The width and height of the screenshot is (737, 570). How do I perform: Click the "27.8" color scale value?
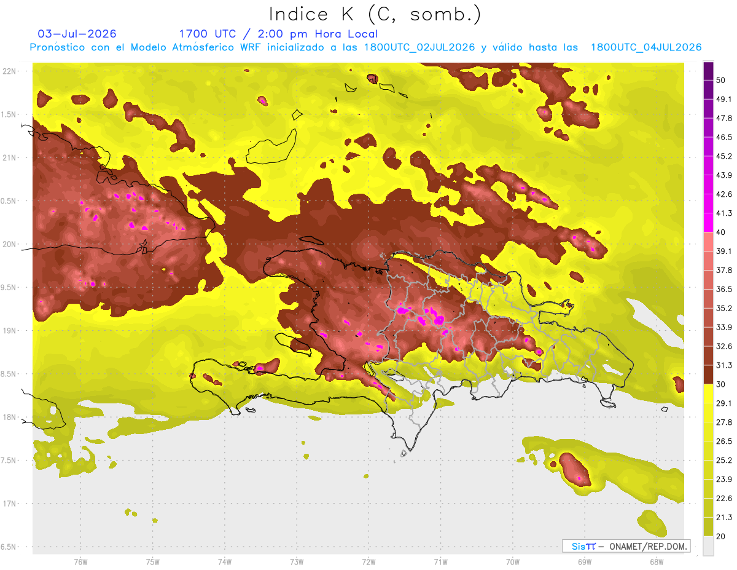click(x=724, y=422)
